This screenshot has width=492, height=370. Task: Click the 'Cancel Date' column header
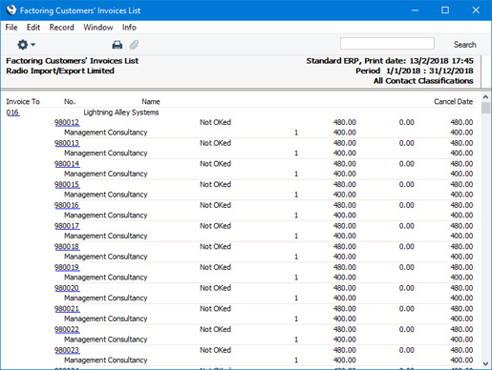pyautogui.click(x=453, y=102)
